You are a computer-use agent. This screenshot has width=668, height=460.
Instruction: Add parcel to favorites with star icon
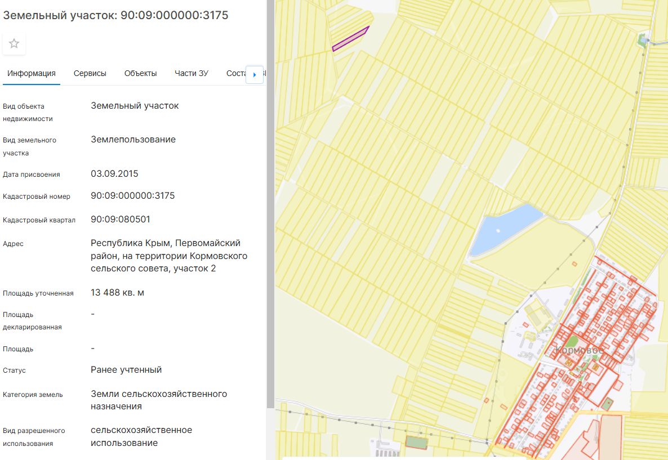14,43
